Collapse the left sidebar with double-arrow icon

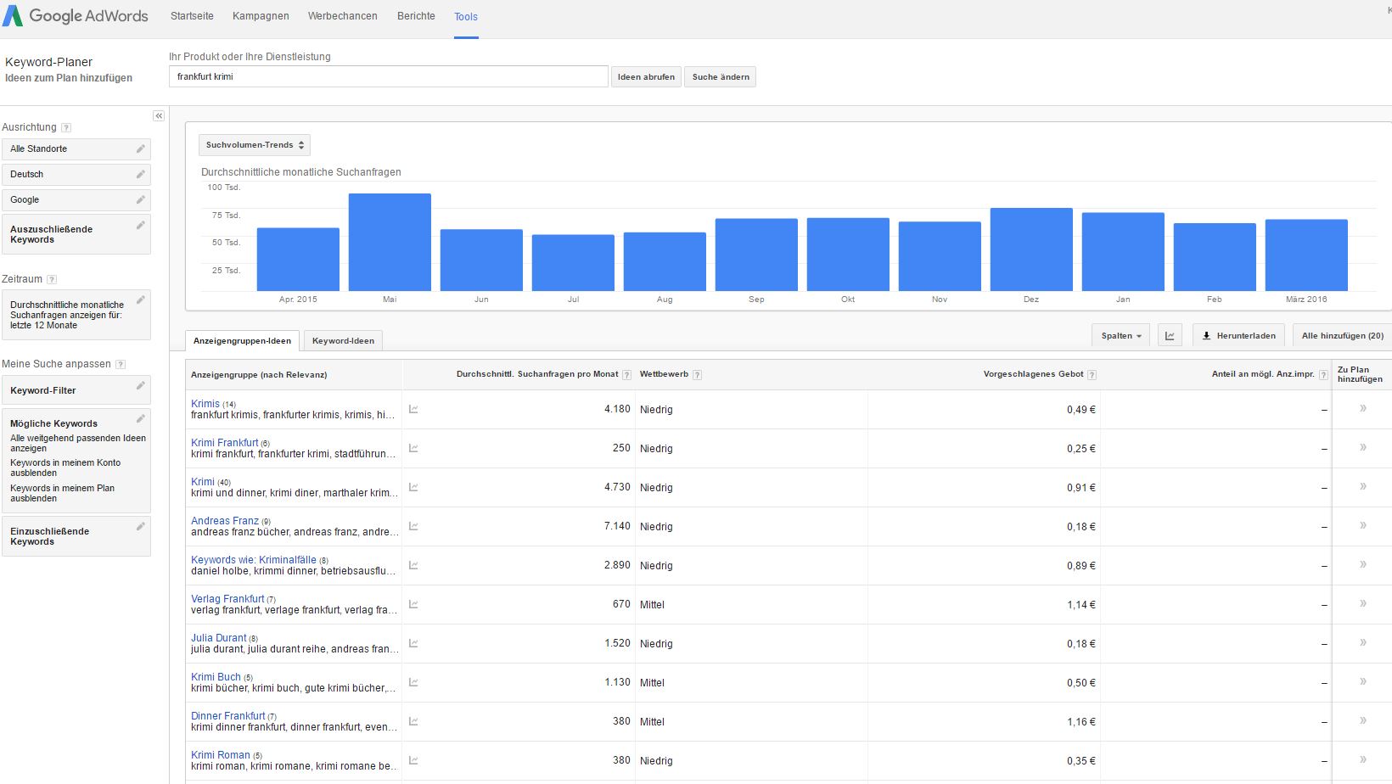[159, 115]
